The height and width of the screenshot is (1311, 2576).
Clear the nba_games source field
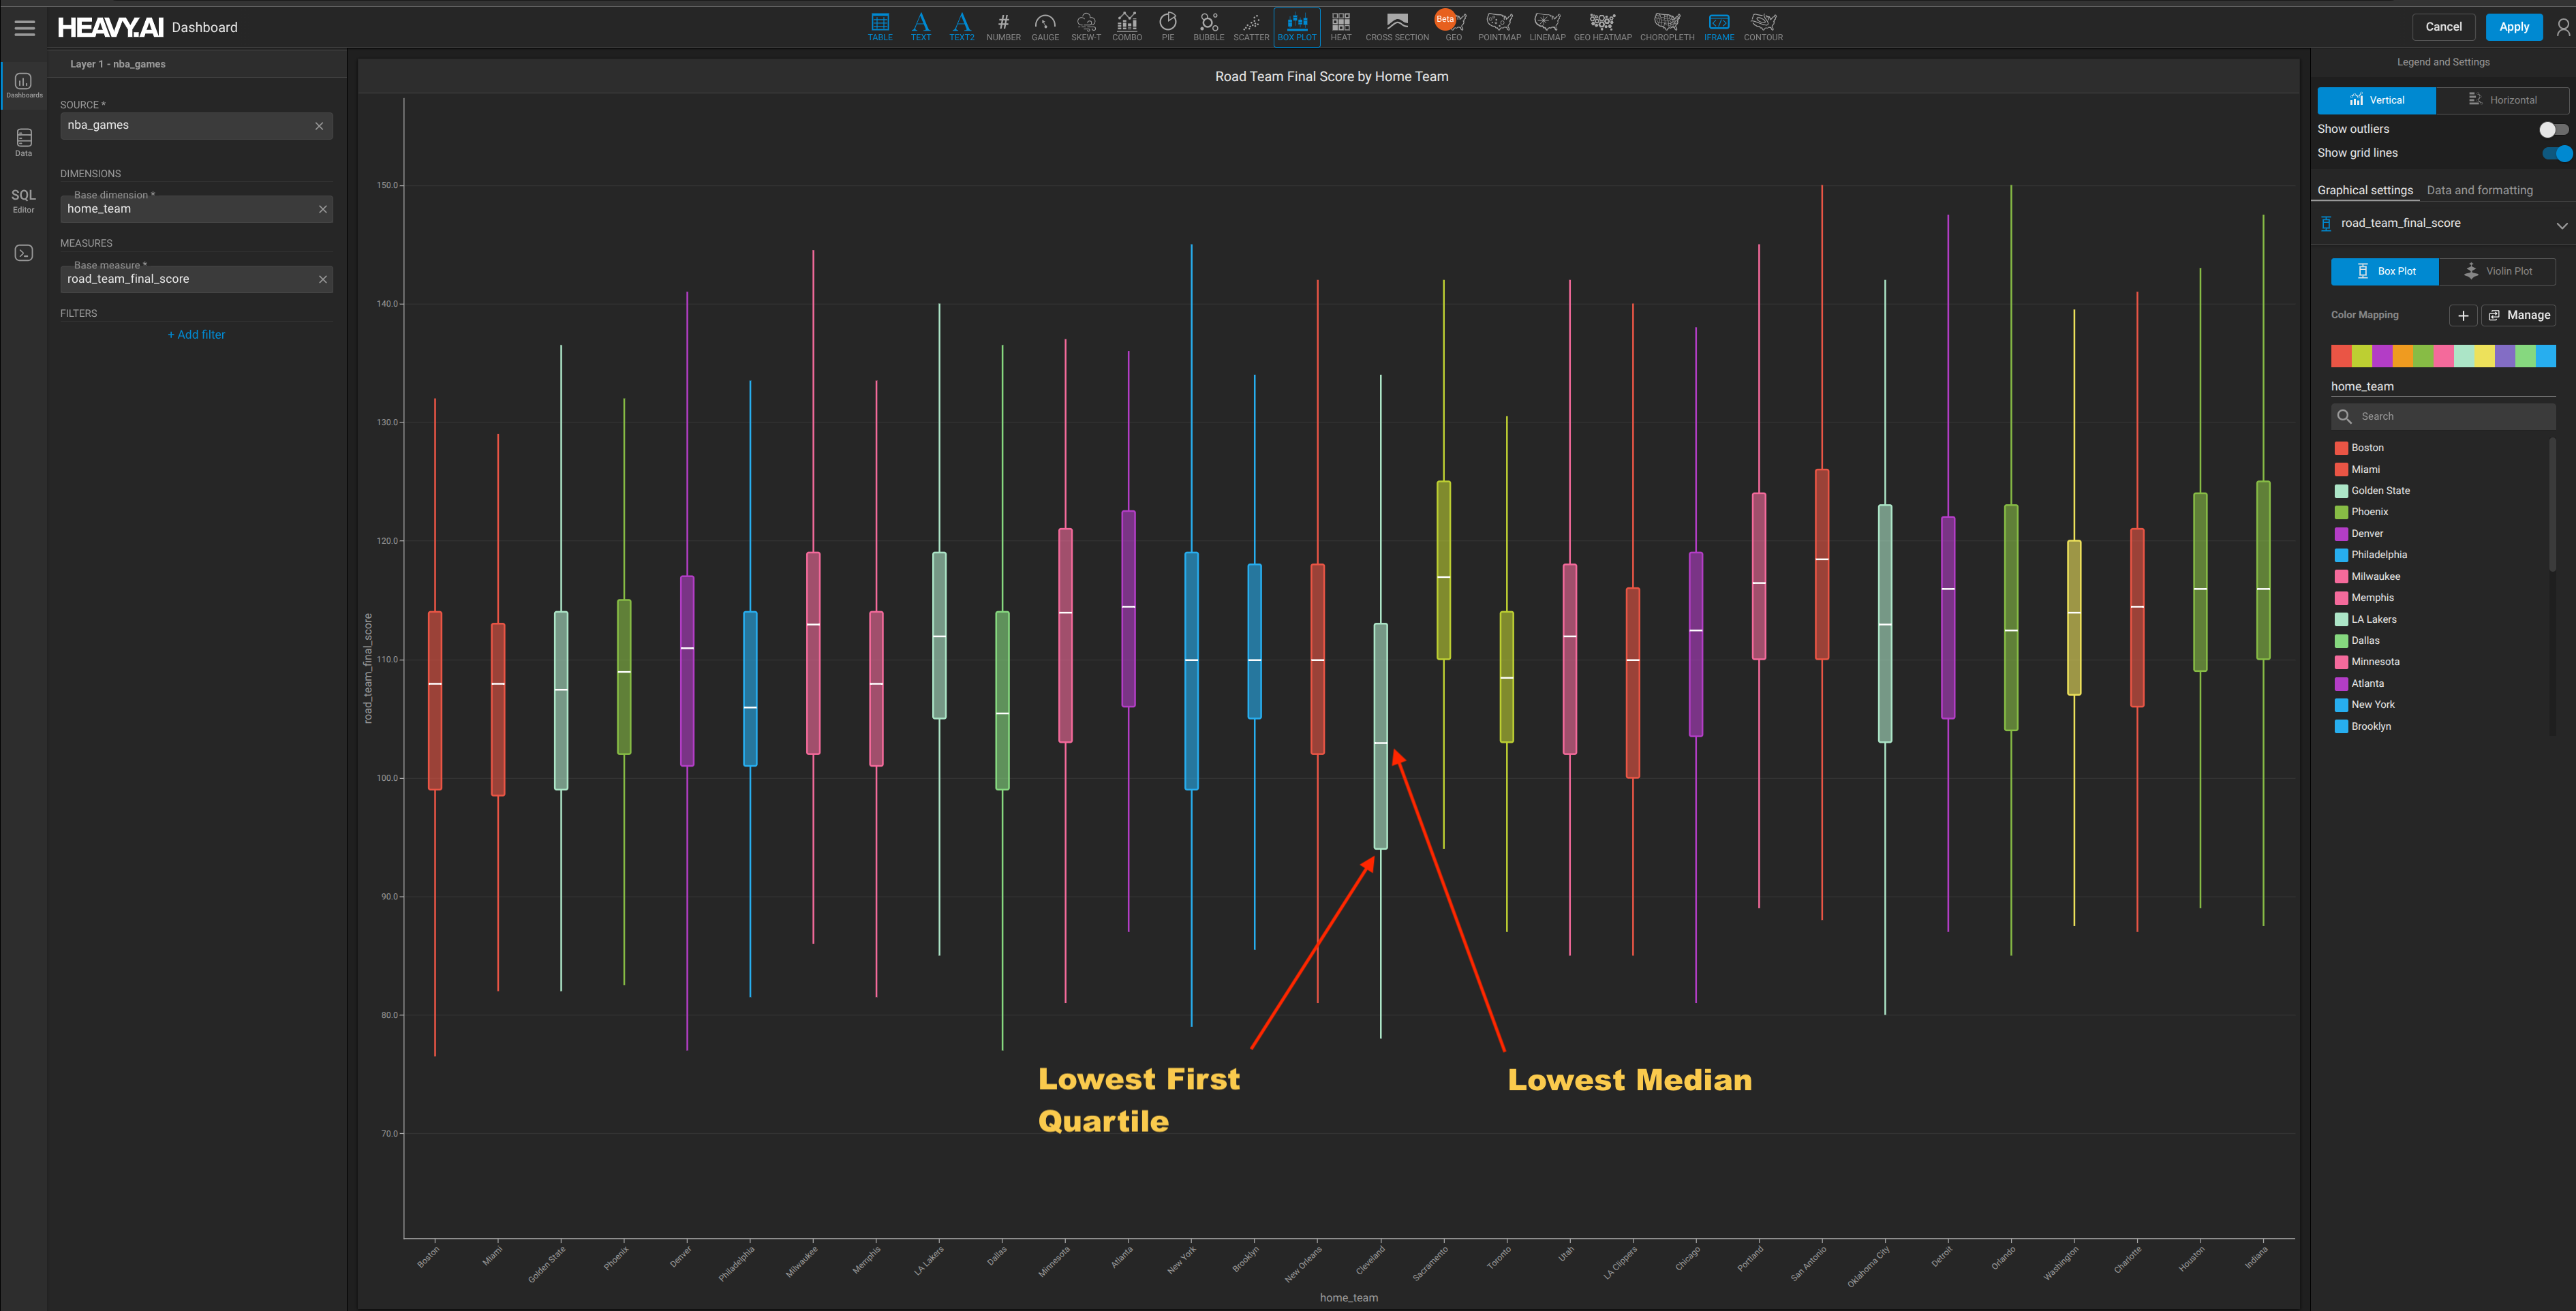[x=319, y=126]
